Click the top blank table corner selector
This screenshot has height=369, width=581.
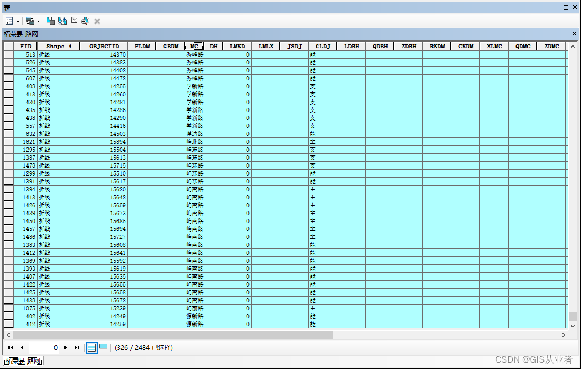[8, 47]
